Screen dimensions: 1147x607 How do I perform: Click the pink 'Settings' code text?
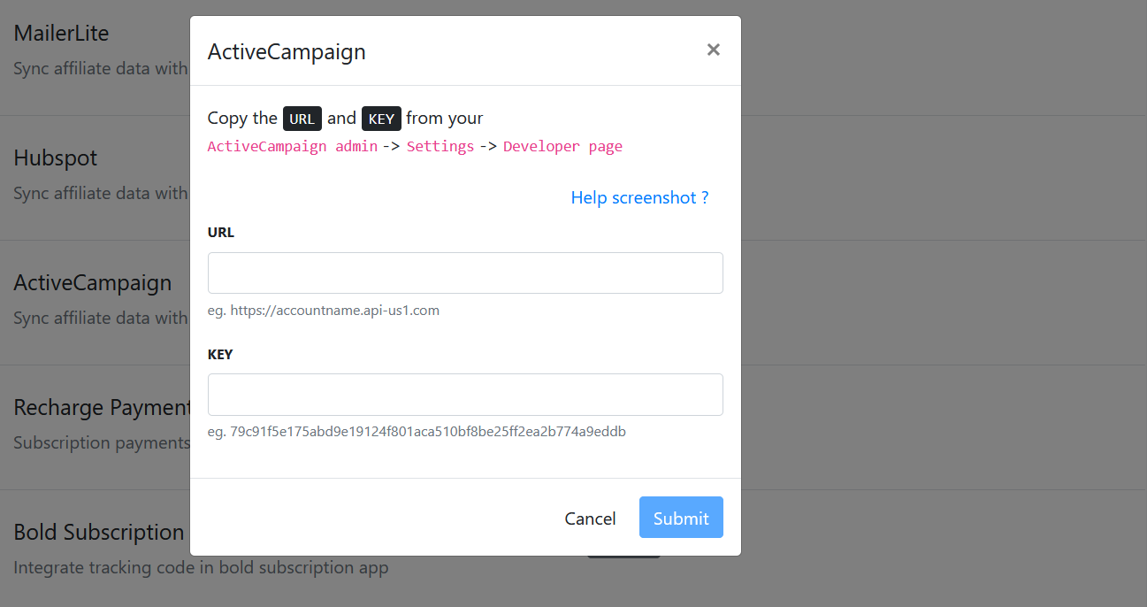(440, 146)
